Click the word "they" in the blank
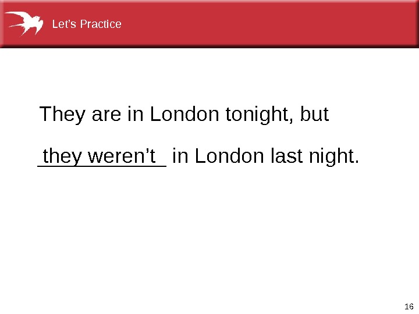 (x=62, y=156)
